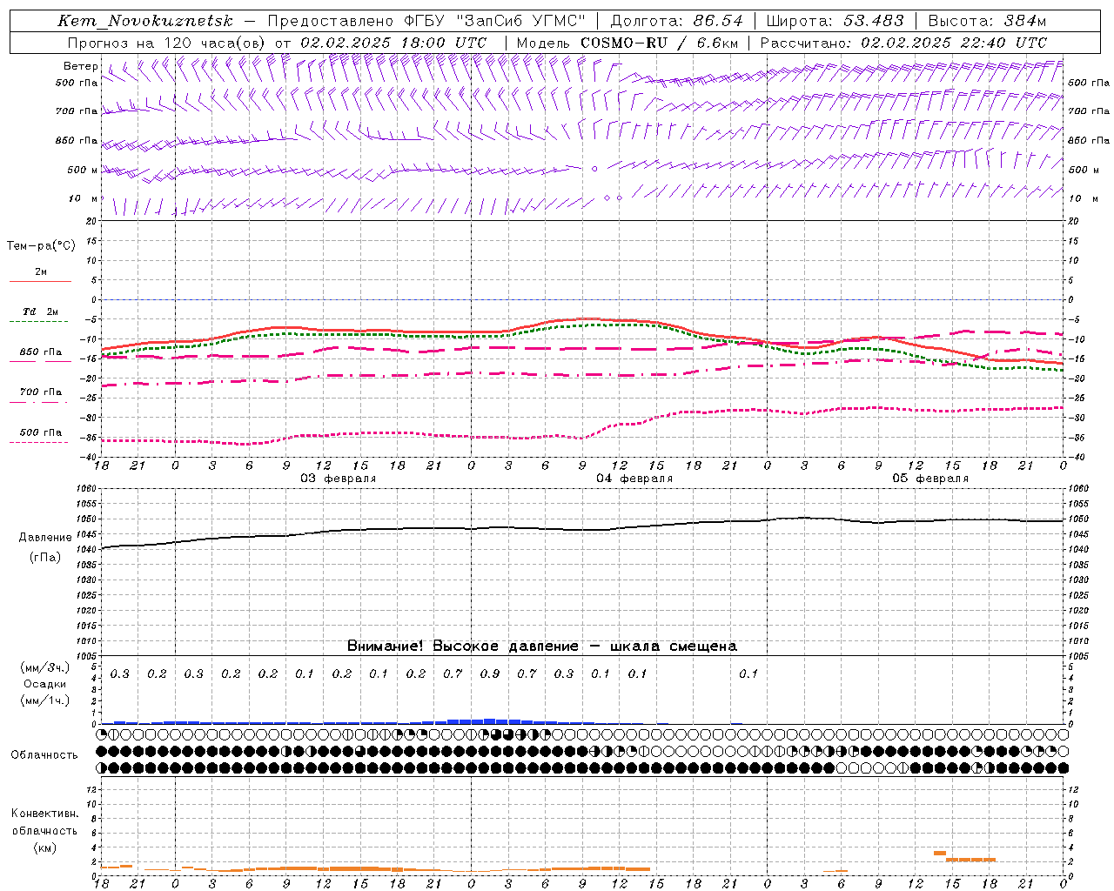Click 'Рассчитано: 02.02.2025 22:40 UTC' timestamp
This screenshot has height=891, width=1114.
[903, 43]
